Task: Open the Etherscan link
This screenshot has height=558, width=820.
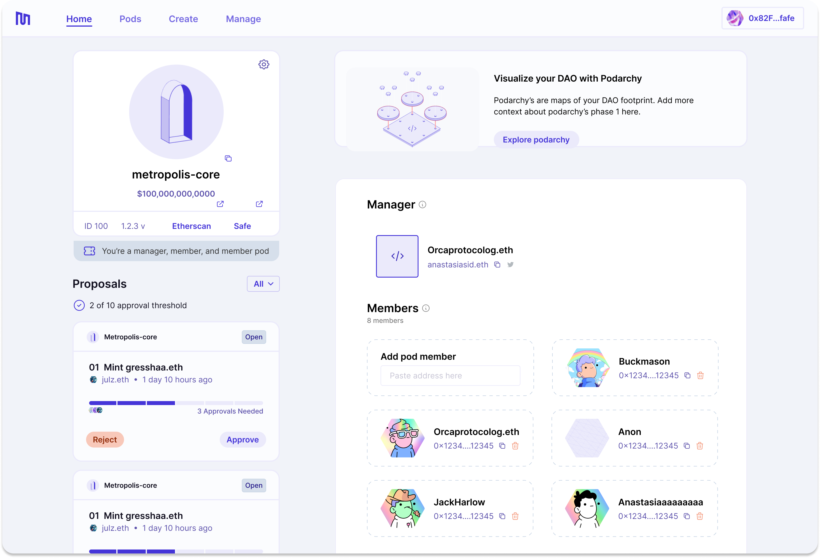Action: (191, 226)
